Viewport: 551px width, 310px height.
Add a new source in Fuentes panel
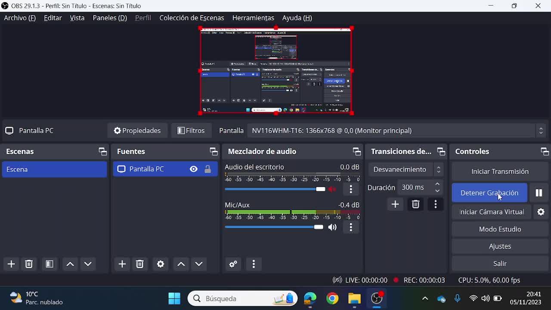point(122,264)
